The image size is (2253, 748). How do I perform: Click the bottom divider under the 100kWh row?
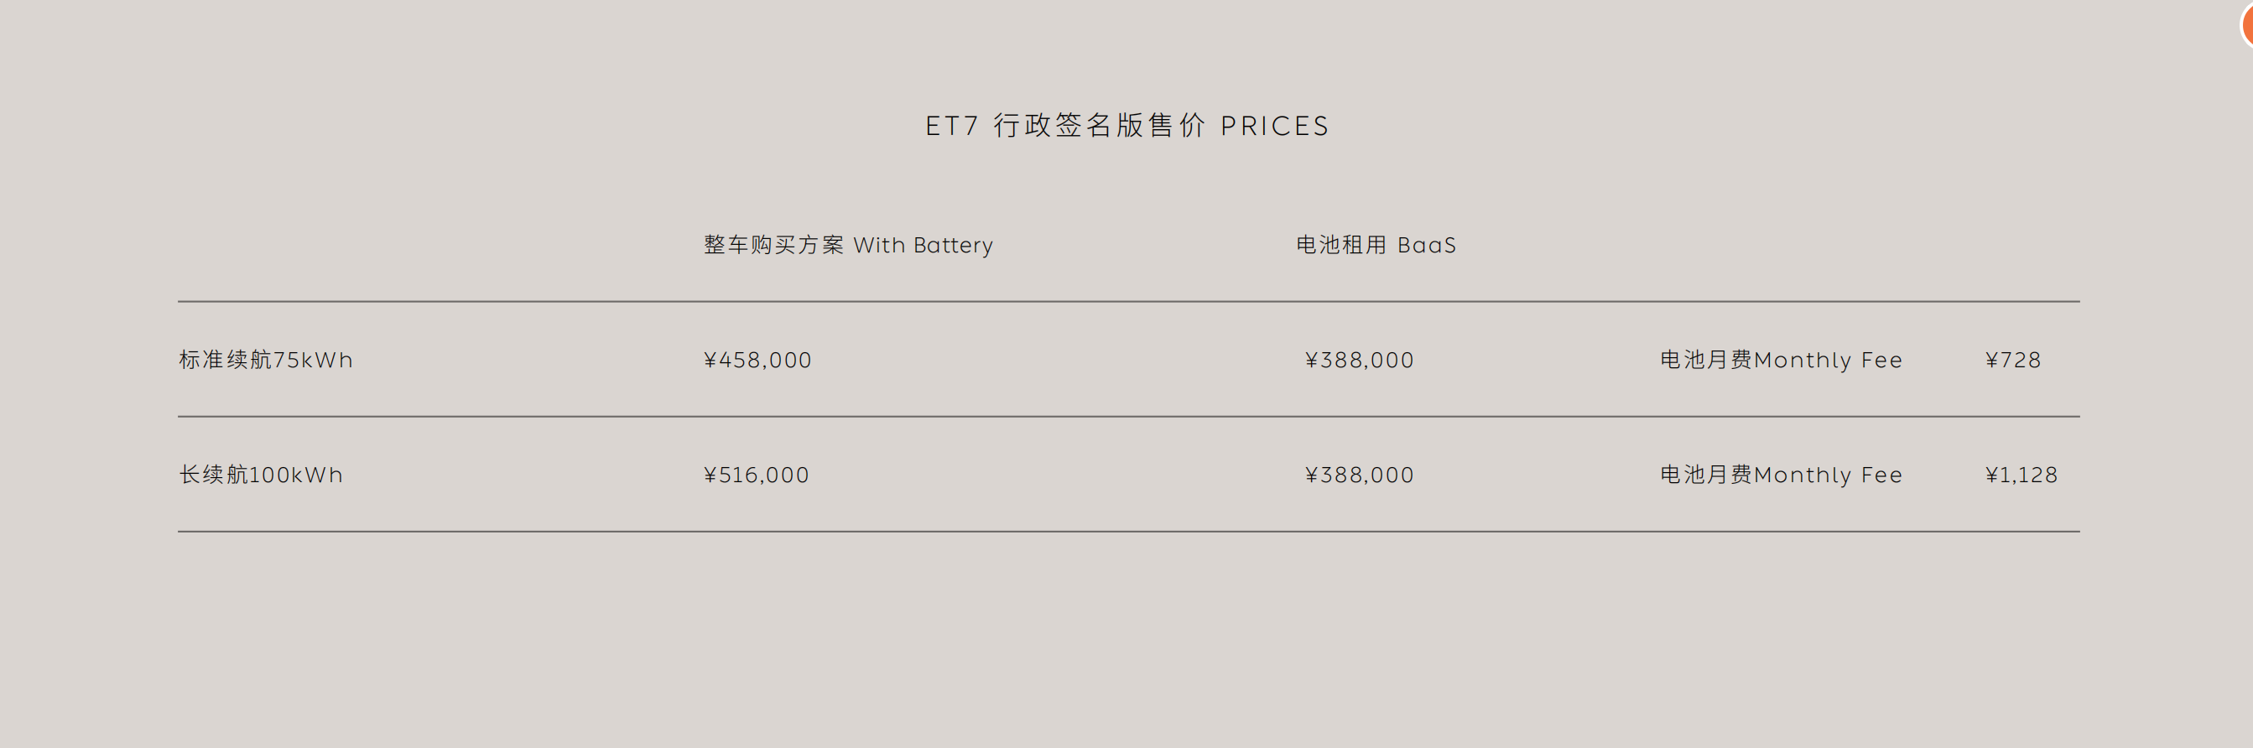(1128, 531)
